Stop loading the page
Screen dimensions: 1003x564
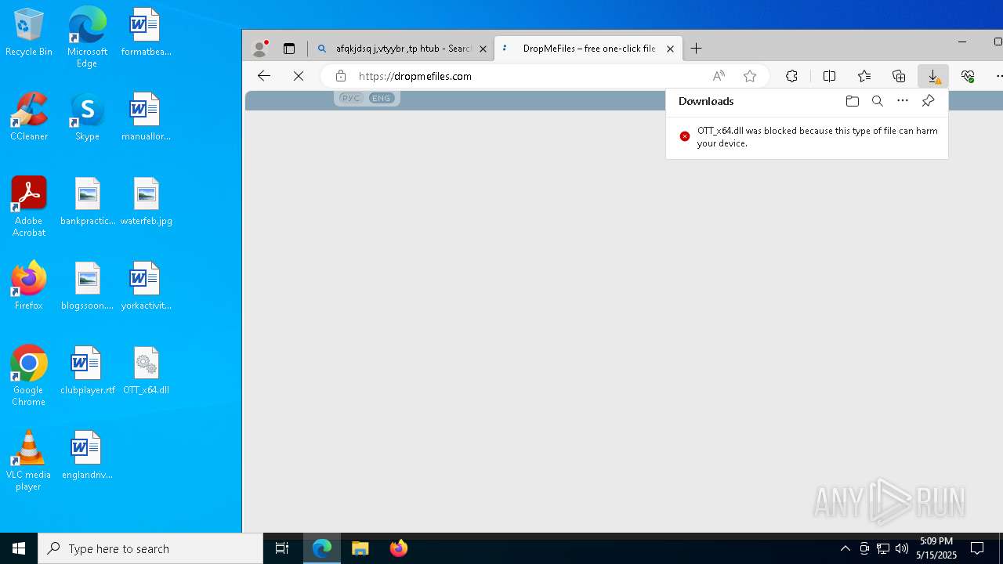tap(299, 76)
